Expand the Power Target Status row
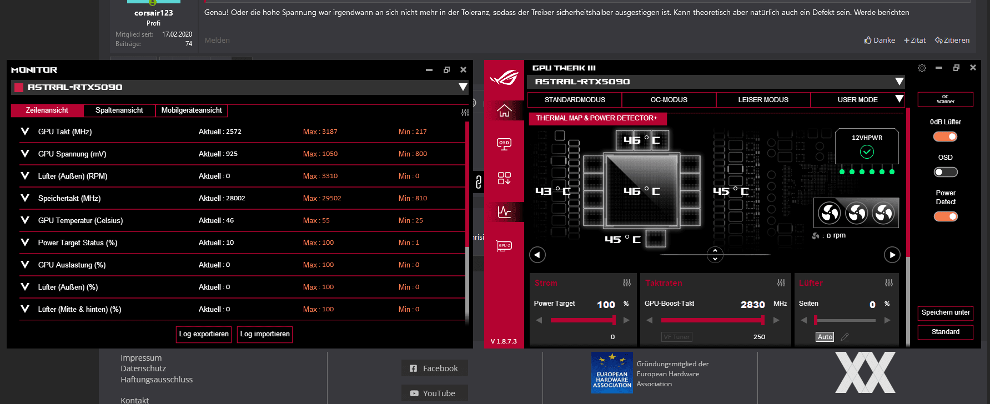Image resolution: width=990 pixels, height=404 pixels. pyautogui.click(x=25, y=243)
